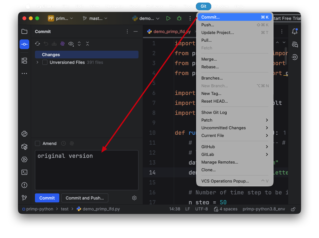Open commit options gear icon
The height and width of the screenshot is (238, 319).
pyautogui.click(x=134, y=198)
